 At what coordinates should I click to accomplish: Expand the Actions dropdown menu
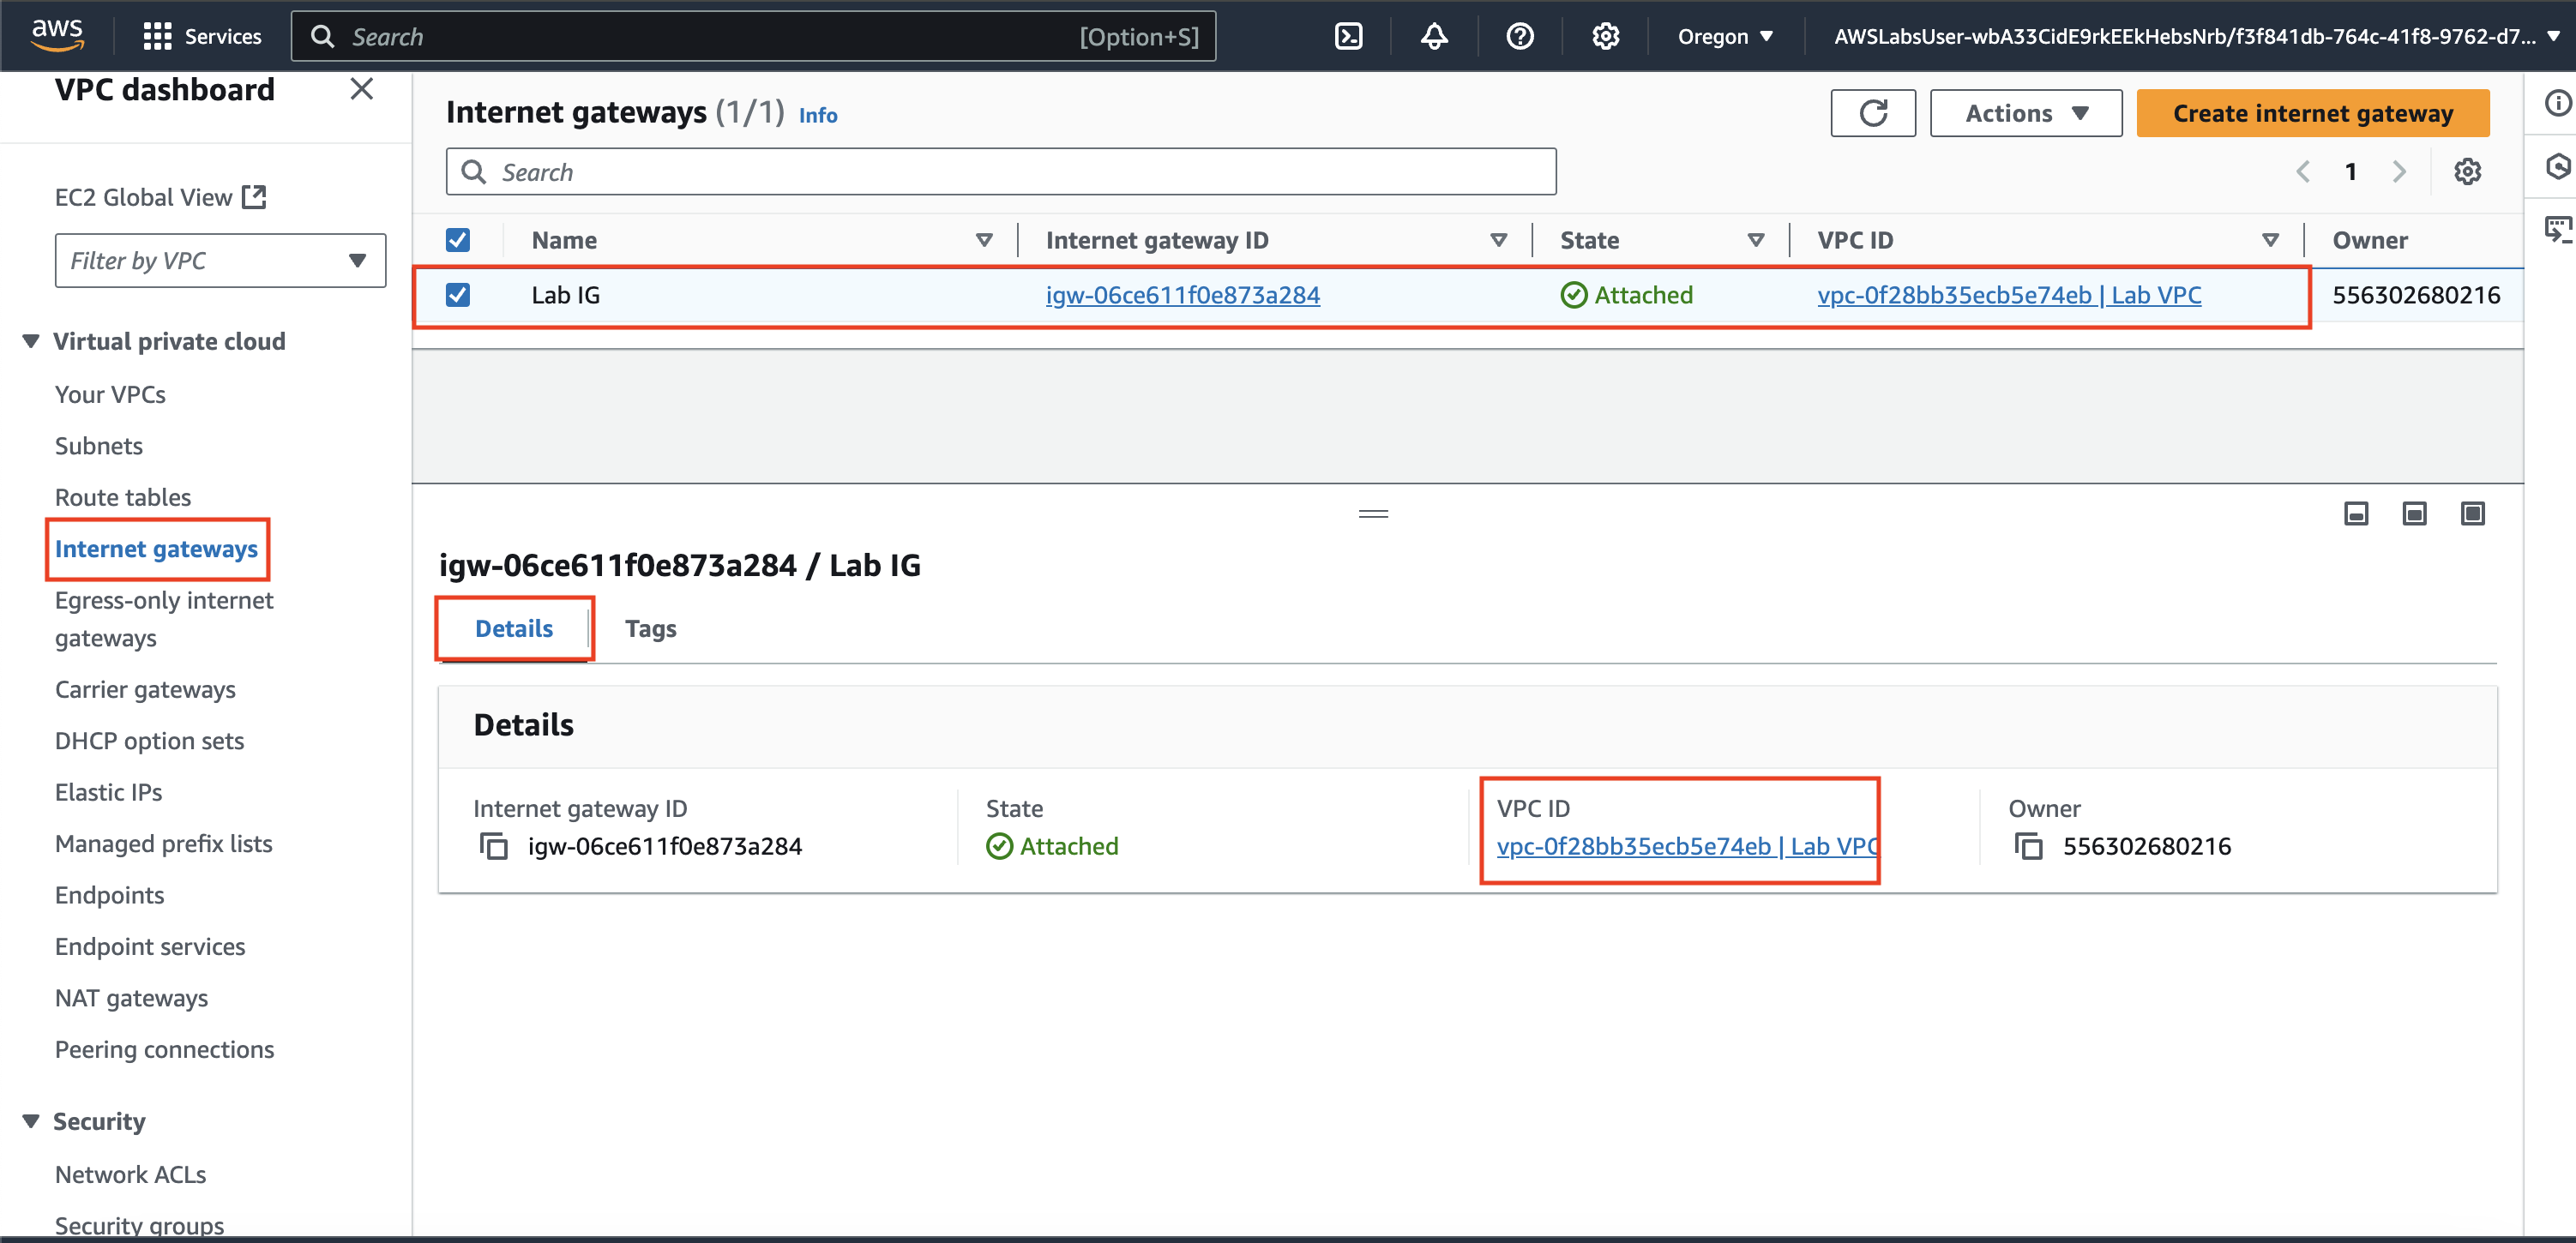point(2025,113)
